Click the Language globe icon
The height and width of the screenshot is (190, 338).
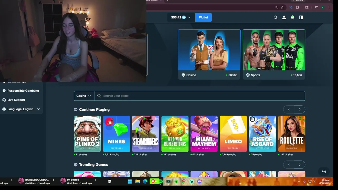tap(4, 109)
